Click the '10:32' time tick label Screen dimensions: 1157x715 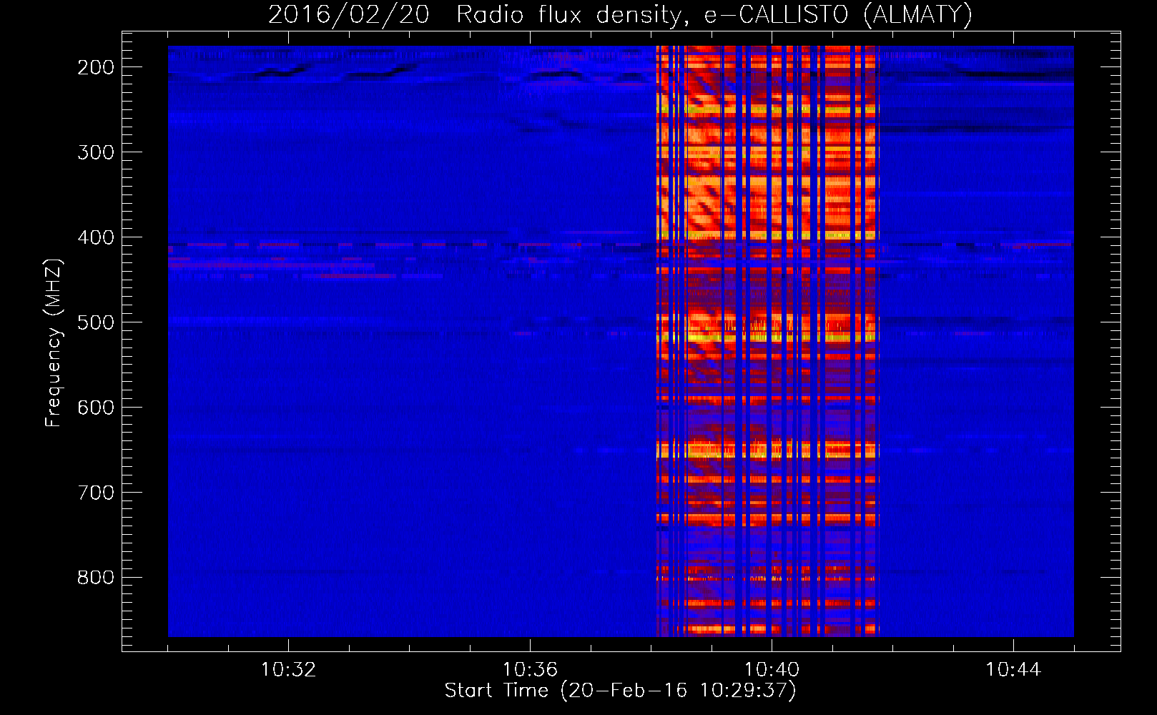point(288,669)
